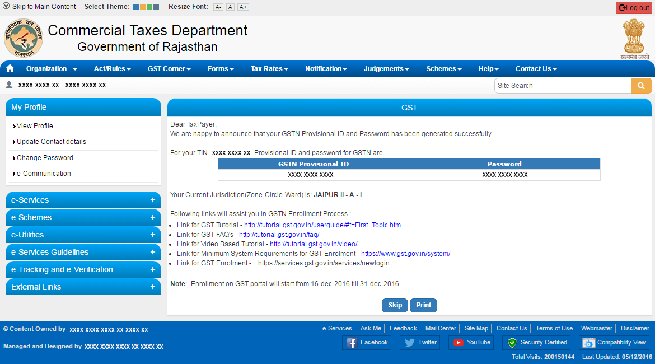Click the Skip to Main Content arrow icon
The image size is (655, 364).
click(x=6, y=7)
